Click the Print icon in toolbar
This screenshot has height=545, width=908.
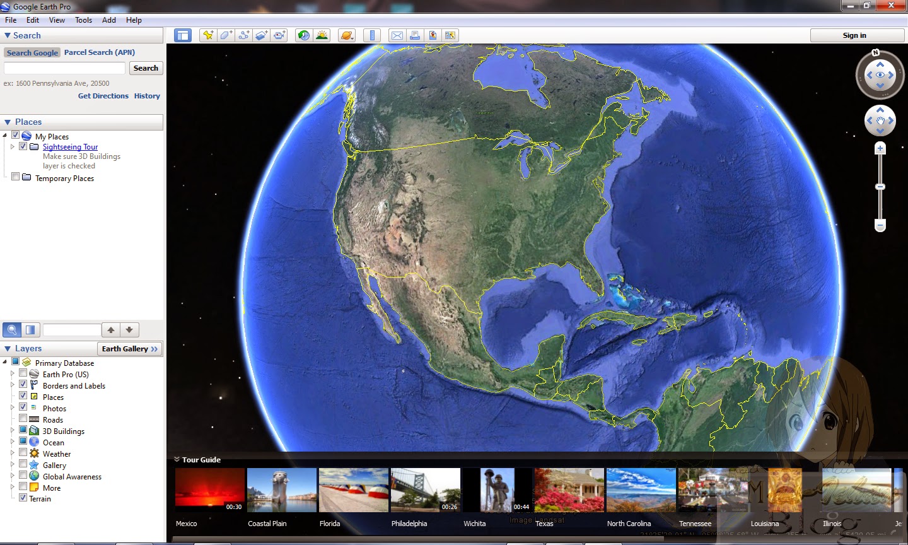tap(415, 35)
